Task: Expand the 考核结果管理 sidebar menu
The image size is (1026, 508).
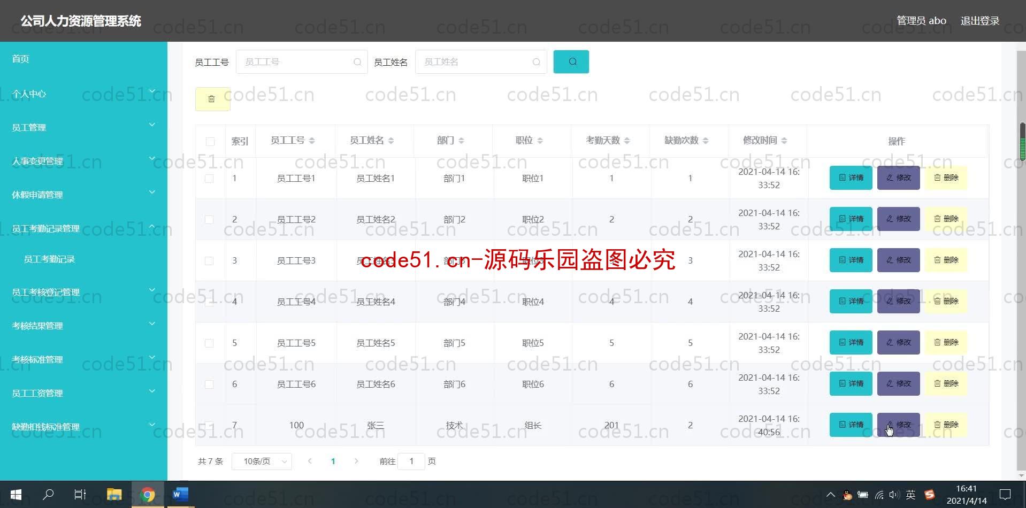Action: (83, 326)
